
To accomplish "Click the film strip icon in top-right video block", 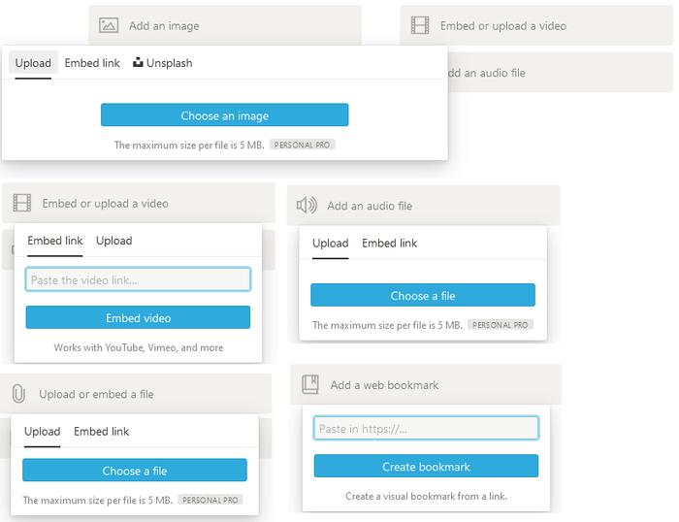I will (420, 25).
